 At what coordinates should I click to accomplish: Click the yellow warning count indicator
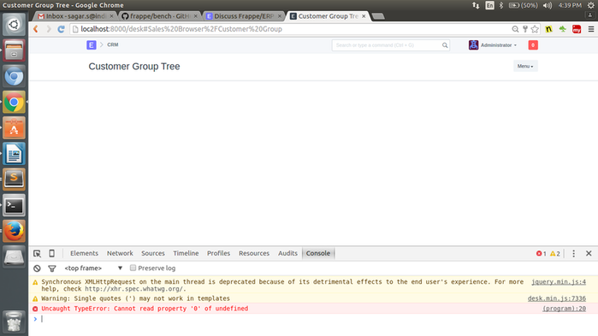coord(555,254)
